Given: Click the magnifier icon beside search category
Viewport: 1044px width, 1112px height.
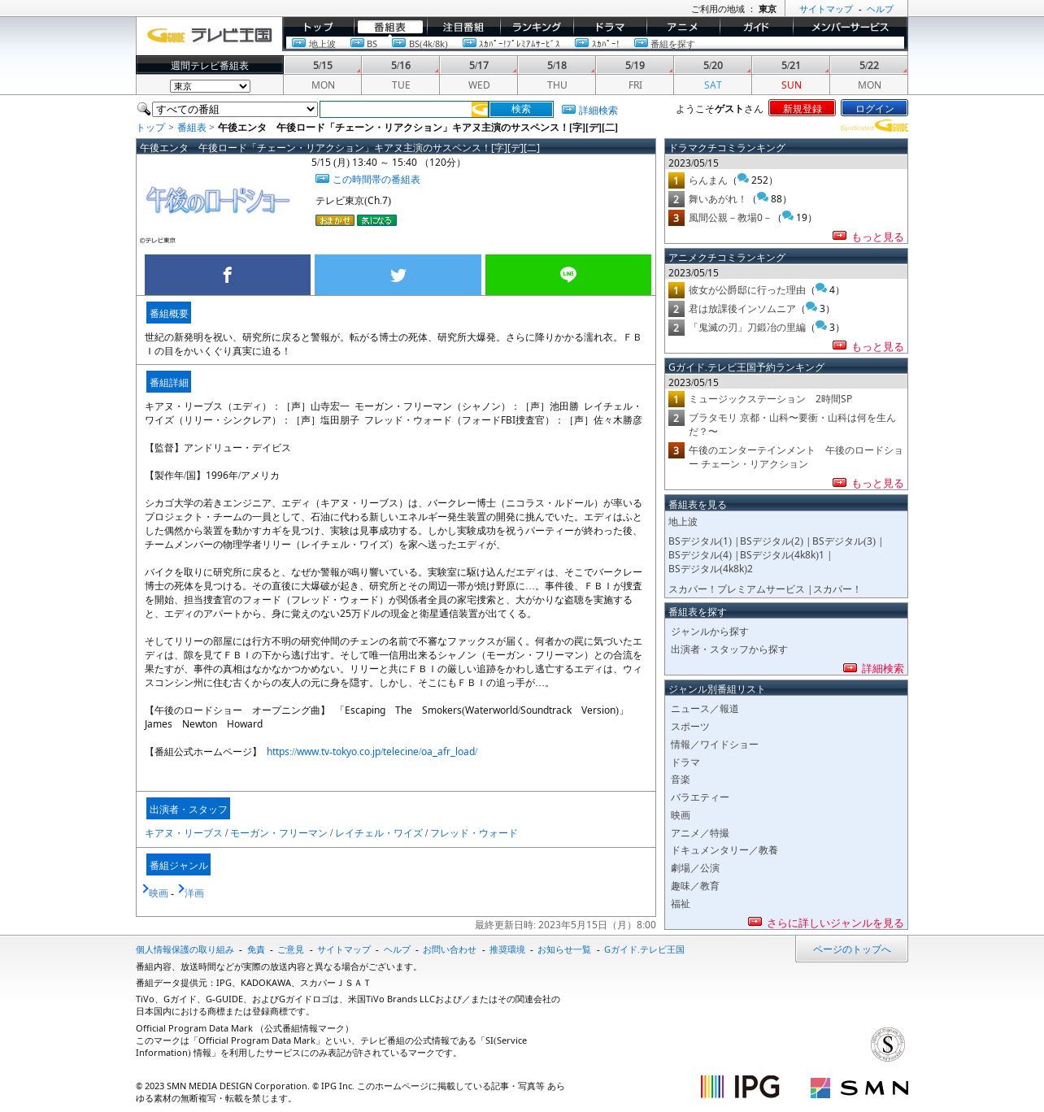Looking at the screenshot, I should click(143, 109).
